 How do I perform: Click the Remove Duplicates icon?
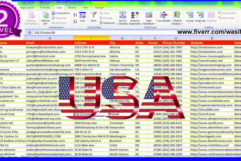[x=135, y=15]
